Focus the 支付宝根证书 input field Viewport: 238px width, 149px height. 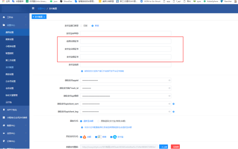[126, 57]
